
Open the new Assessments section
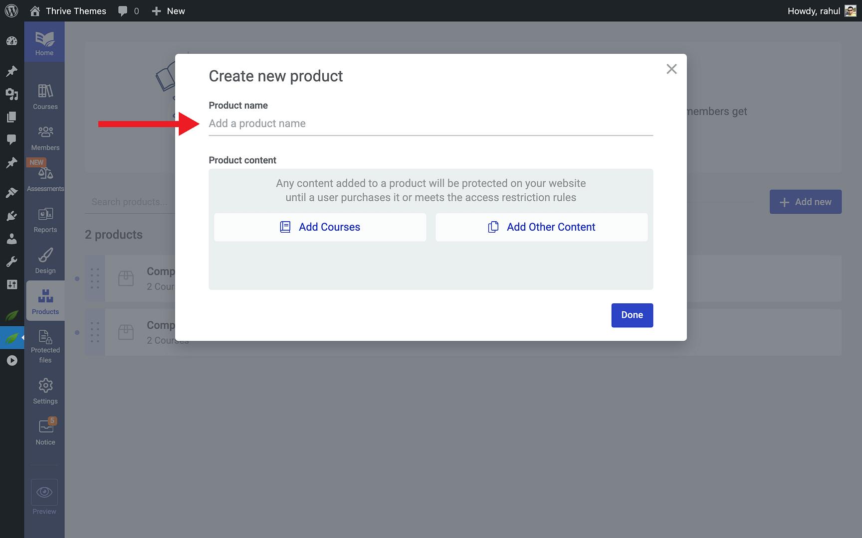pos(45,175)
